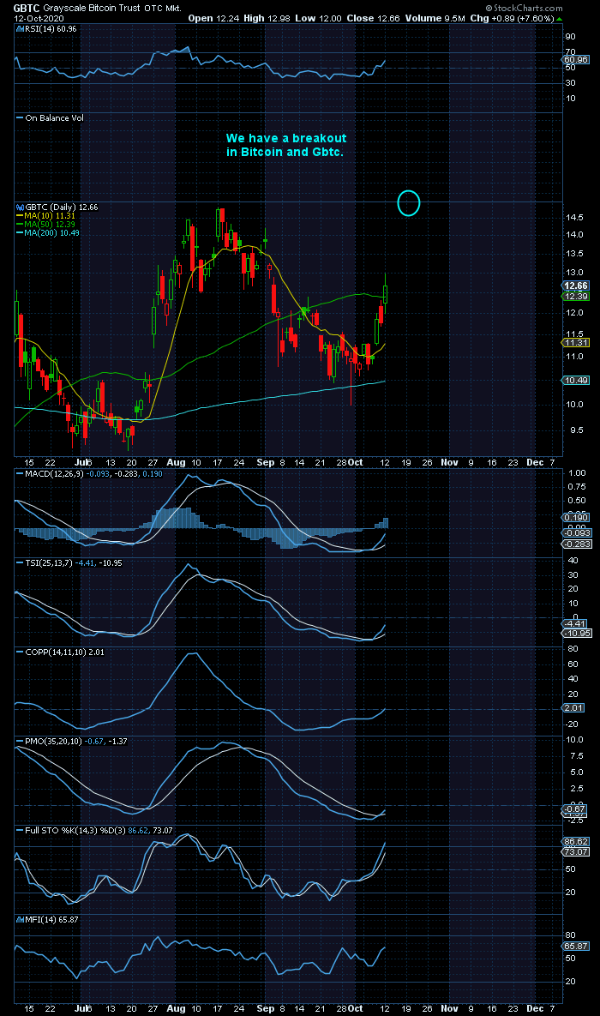600x1016 pixels.
Task: Click the candlestick icon beside GBTC (Daily)
Action: pos(20,207)
